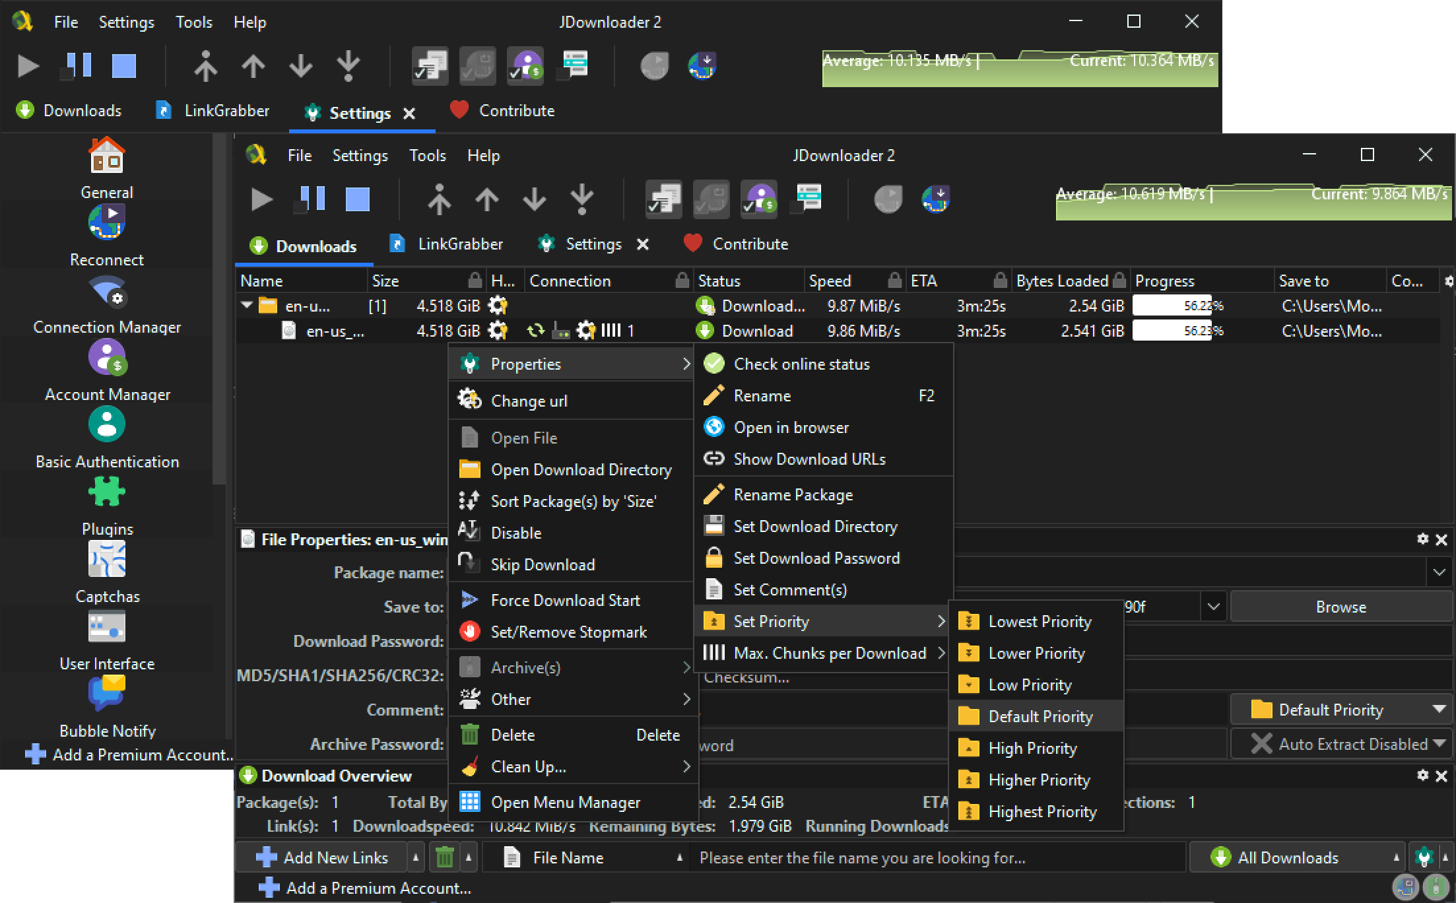The image size is (1456, 903).
Task: Toggle Premium usage in back window toolbar
Action: (525, 66)
